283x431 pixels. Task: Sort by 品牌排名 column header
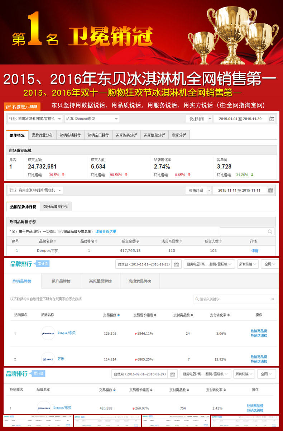click(89, 241)
